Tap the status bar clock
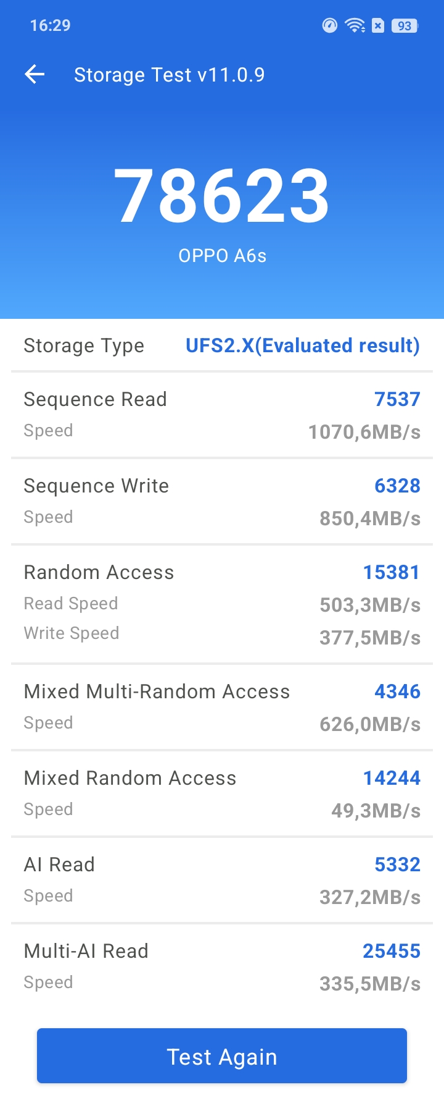This screenshot has height=1103, width=444. click(50, 25)
